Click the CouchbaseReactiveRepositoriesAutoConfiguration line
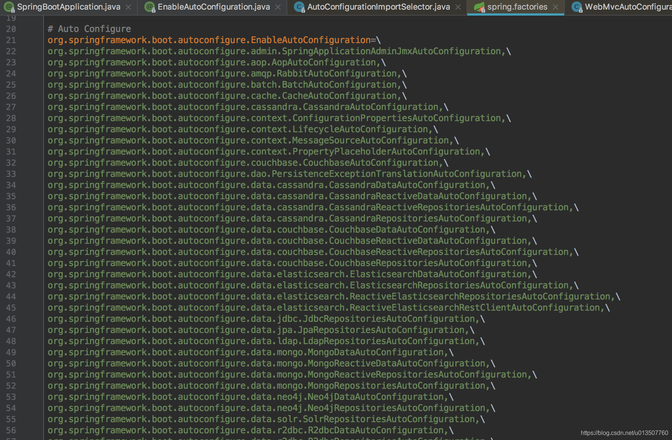 point(313,252)
